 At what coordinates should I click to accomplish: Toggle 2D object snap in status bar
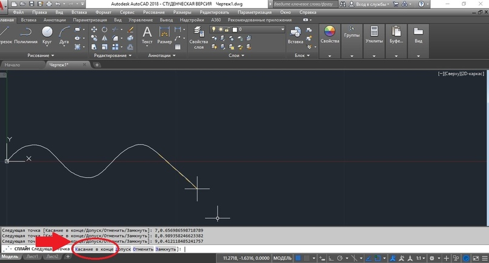pos(378,258)
